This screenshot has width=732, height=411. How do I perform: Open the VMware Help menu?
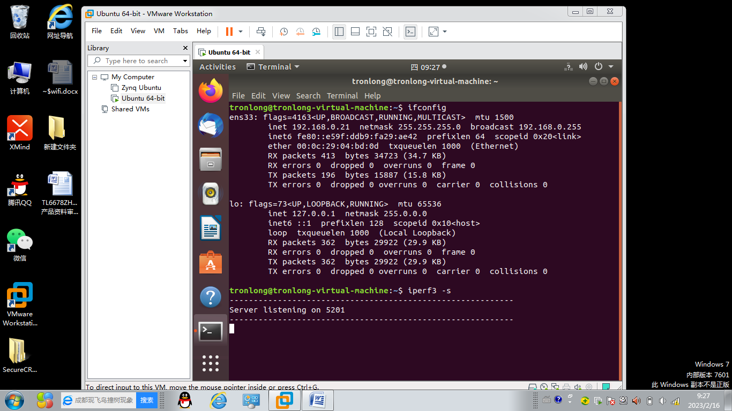pyautogui.click(x=204, y=31)
